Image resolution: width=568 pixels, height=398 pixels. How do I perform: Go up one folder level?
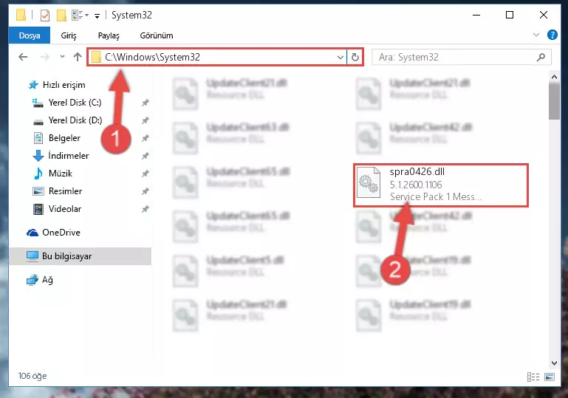coord(77,57)
